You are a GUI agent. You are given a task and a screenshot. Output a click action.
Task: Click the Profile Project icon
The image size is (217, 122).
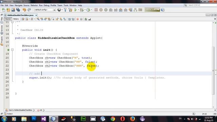pyautogui.click(x=88, y=10)
